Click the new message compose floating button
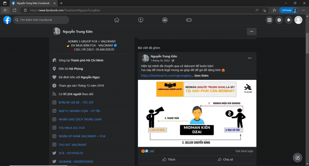Viewport: 309px width, 166px height. coord(298,158)
